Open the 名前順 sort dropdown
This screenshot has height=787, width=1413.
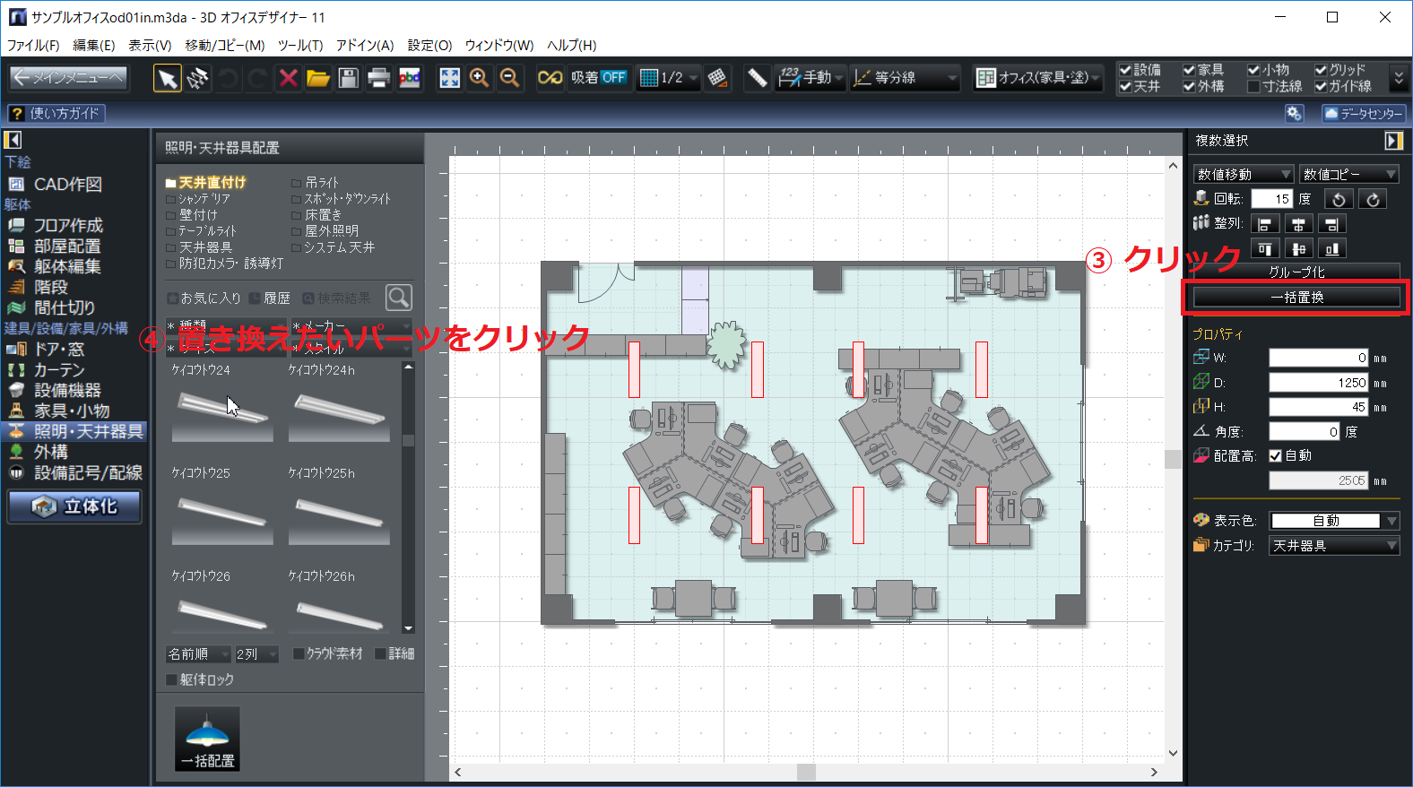(x=198, y=654)
